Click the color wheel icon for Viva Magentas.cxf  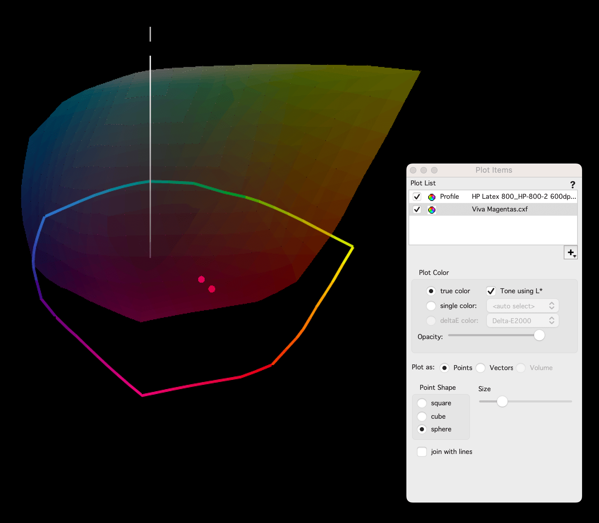click(x=431, y=209)
